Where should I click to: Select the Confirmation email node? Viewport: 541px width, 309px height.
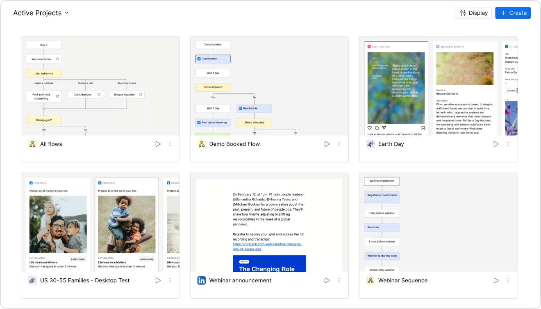213,59
